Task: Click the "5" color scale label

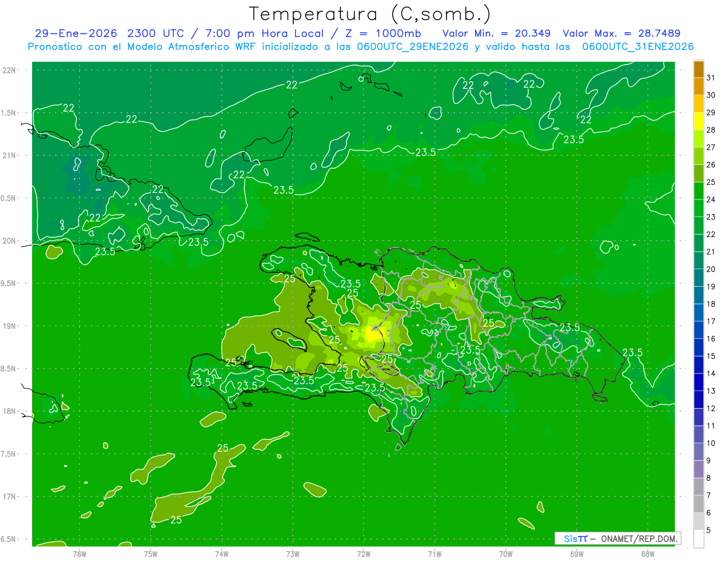Action: coord(709,530)
